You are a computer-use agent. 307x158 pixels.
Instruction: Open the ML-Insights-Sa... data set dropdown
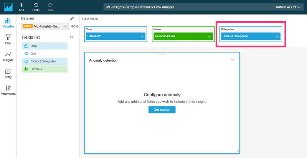(x=45, y=26)
